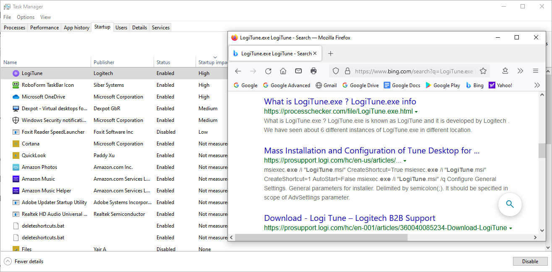The image size is (552, 272).
Task: Select the RoboForm TaskBar Icon startup entry
Action: coord(48,85)
